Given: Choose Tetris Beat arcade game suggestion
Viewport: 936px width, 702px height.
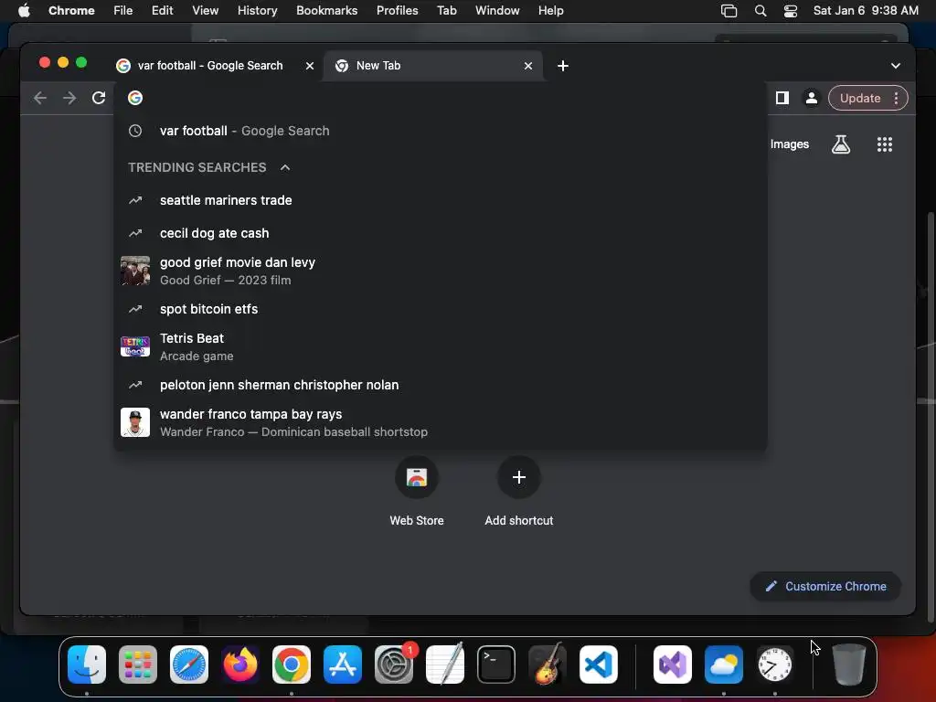Looking at the screenshot, I should tap(440, 346).
